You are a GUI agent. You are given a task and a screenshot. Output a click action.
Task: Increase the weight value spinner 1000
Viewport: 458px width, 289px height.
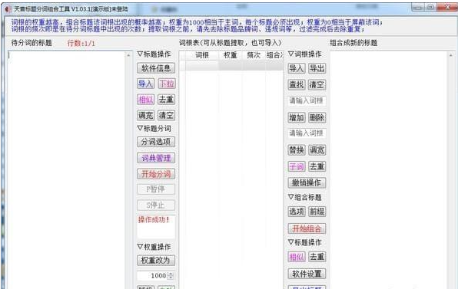171,274
